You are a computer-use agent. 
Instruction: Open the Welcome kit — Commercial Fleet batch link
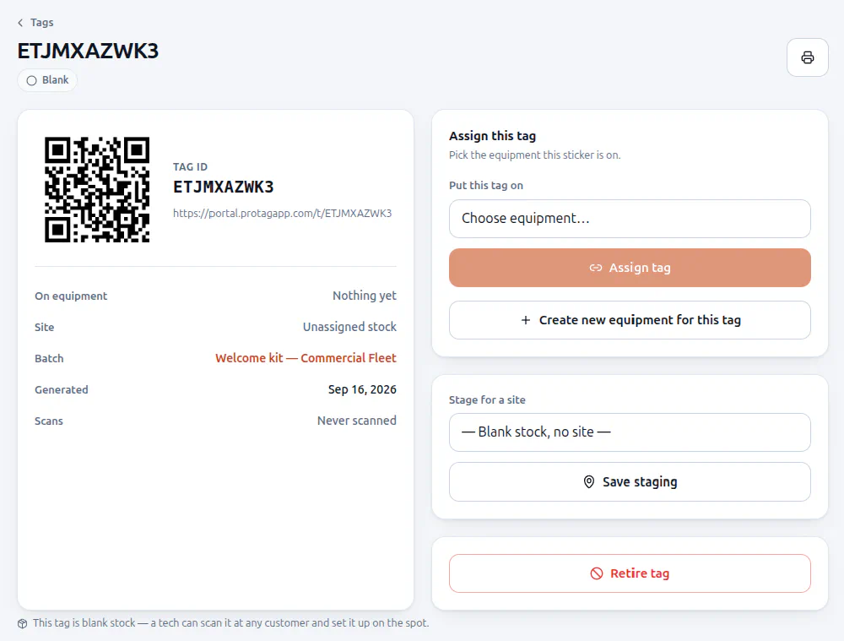click(306, 358)
